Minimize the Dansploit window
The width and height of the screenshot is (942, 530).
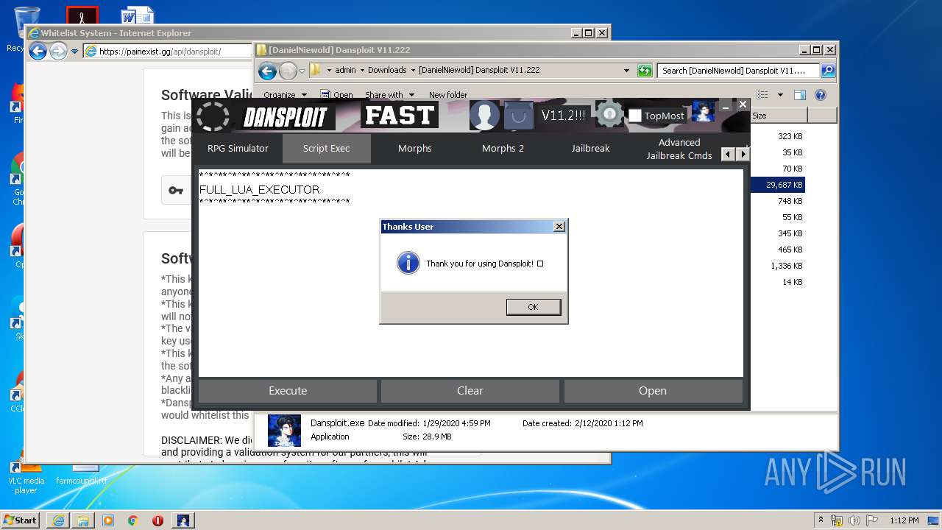(726, 106)
